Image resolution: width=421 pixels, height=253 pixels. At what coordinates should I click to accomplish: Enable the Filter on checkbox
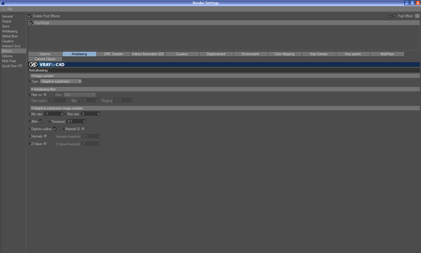click(45, 95)
